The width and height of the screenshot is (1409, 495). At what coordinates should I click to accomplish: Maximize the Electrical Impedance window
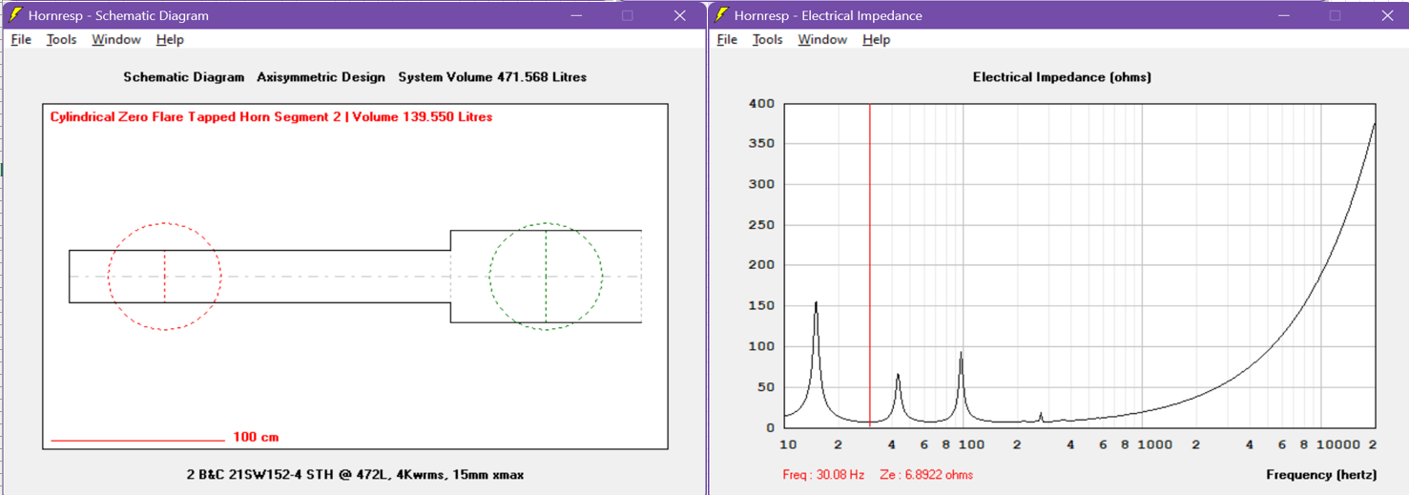[x=1335, y=15]
